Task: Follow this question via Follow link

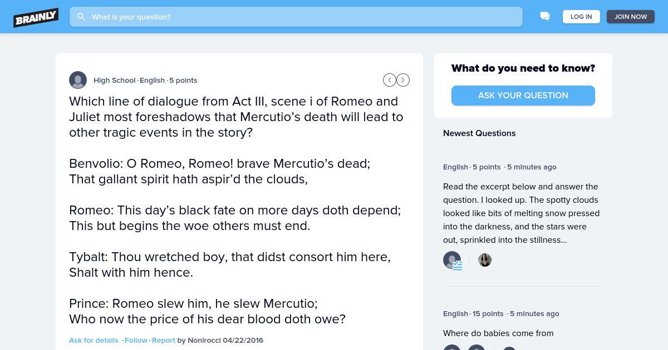Action: click(x=136, y=340)
